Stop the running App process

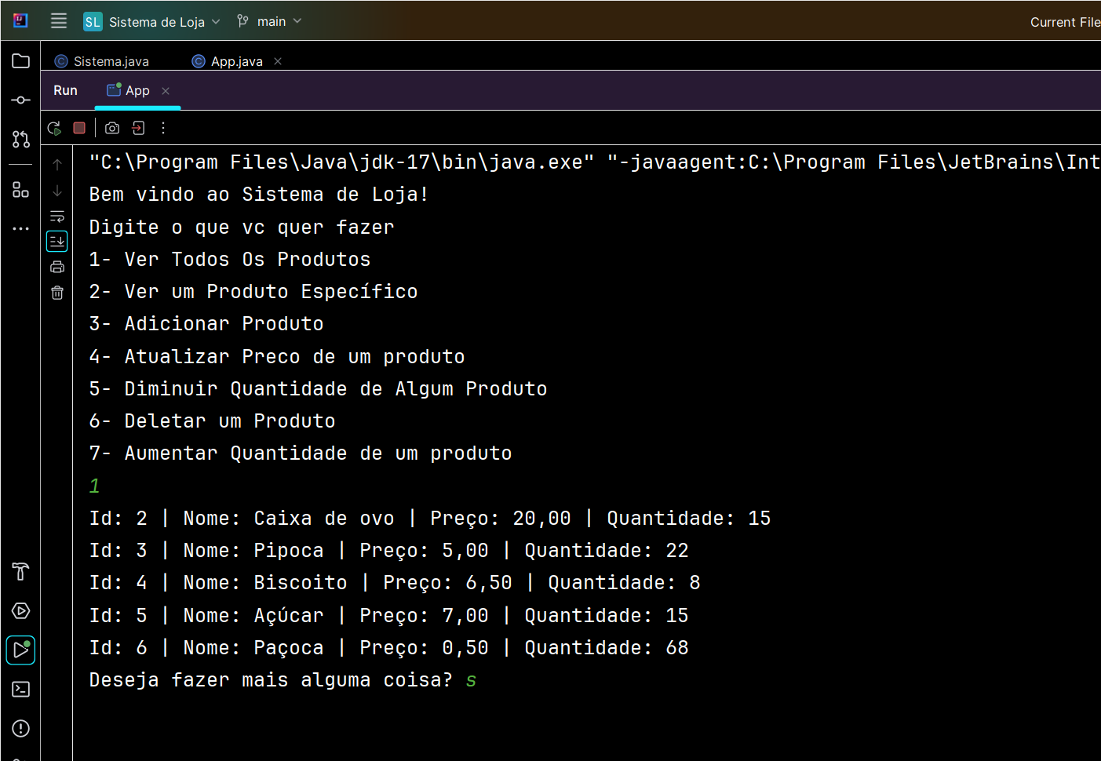click(x=79, y=128)
